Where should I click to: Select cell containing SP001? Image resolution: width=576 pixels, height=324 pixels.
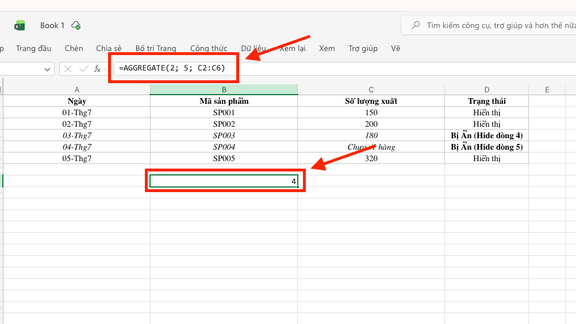pyautogui.click(x=224, y=112)
